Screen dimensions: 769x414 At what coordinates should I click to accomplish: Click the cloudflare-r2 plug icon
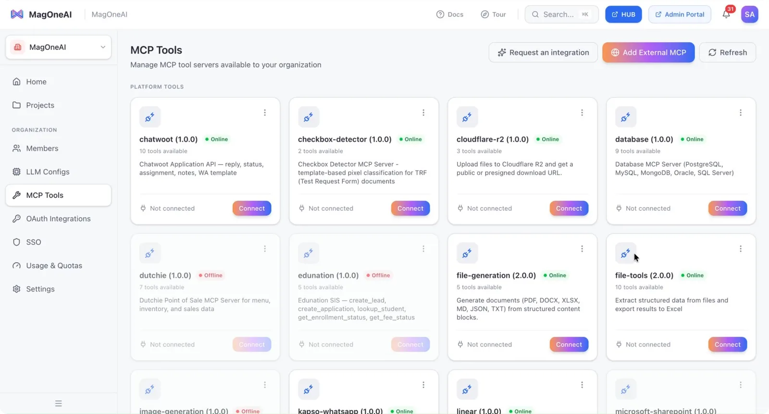pos(467,117)
